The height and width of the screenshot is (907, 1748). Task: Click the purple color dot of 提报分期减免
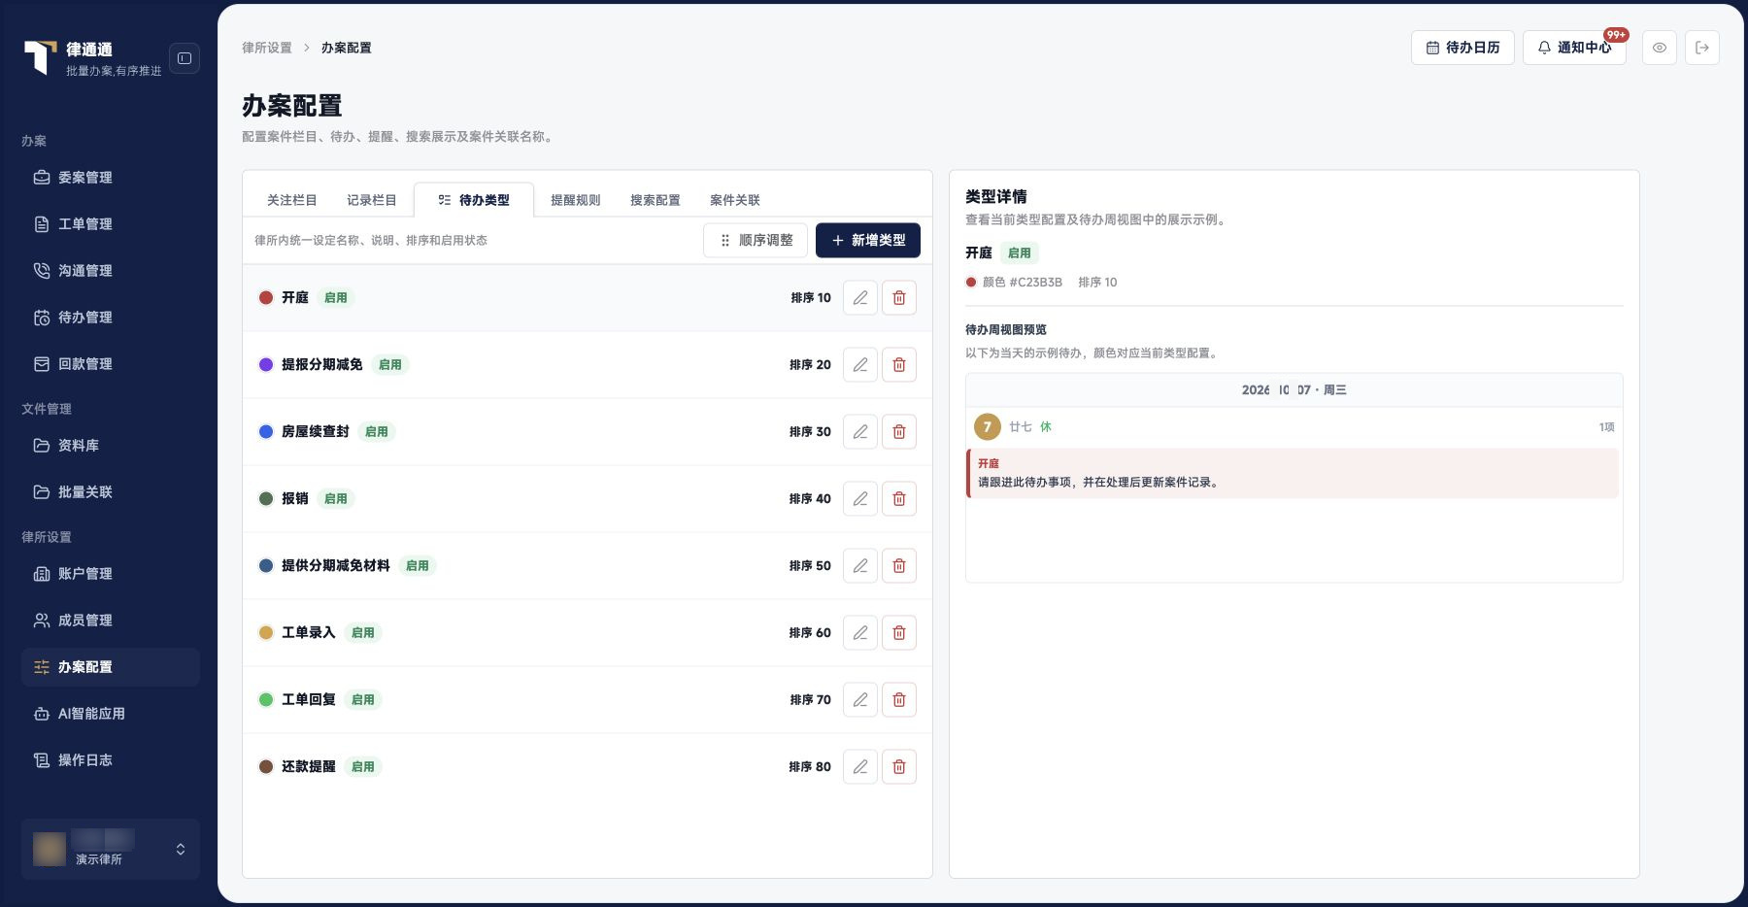(x=266, y=365)
